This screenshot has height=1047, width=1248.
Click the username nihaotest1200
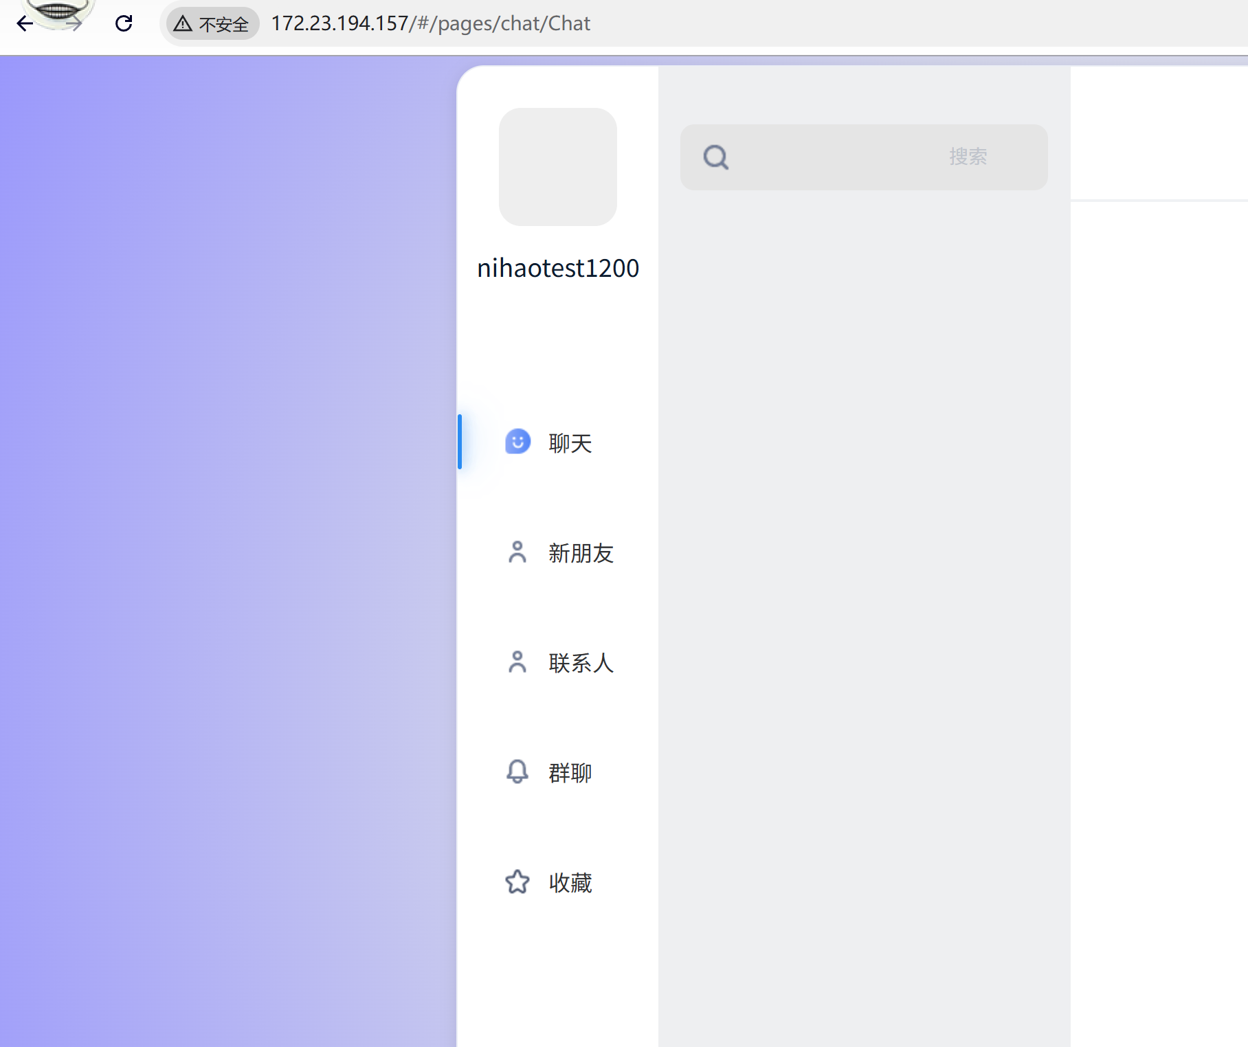click(558, 268)
